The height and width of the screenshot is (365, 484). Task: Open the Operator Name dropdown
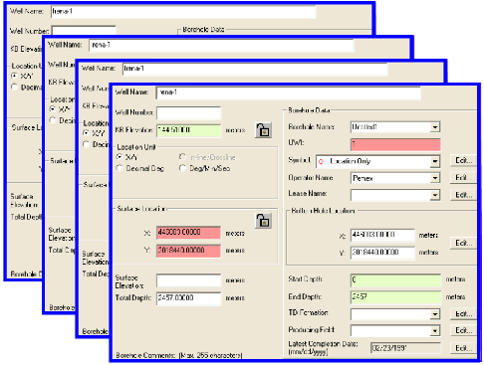435,178
